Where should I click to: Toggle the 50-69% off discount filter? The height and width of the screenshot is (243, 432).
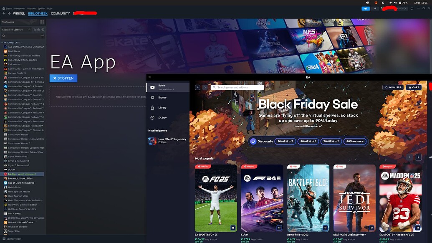click(309, 141)
